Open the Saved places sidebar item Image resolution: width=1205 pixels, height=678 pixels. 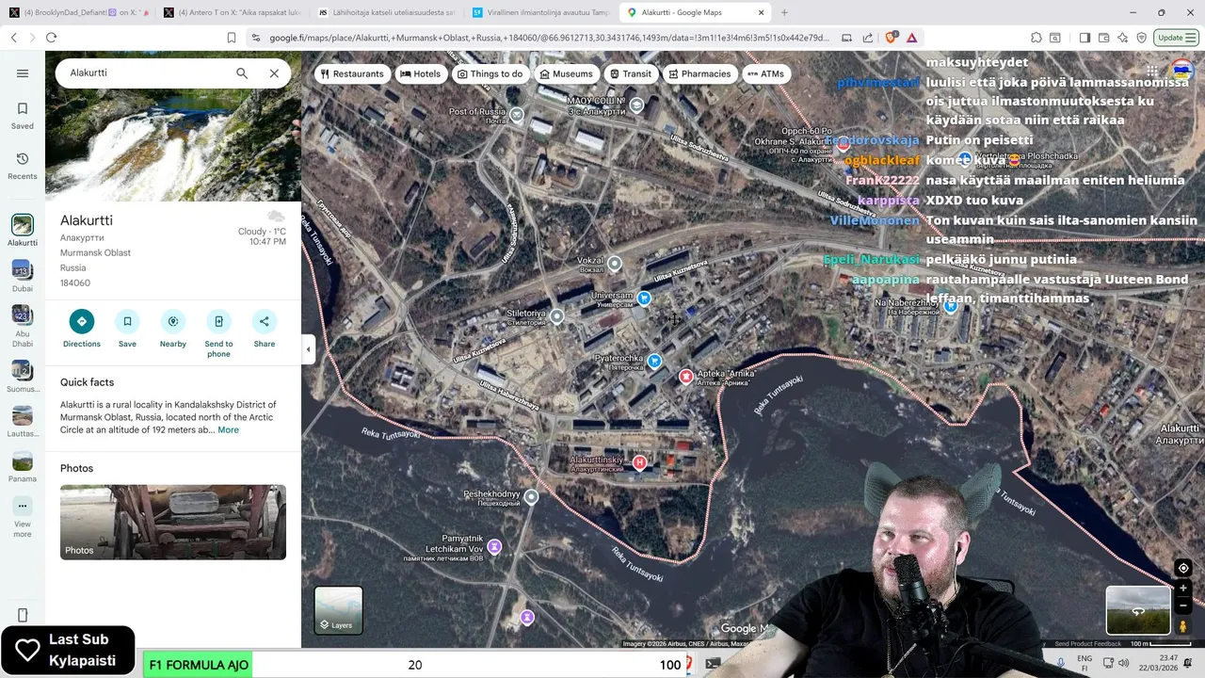[23, 115]
